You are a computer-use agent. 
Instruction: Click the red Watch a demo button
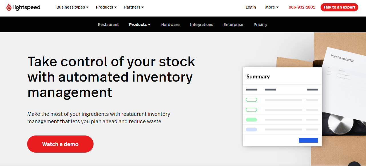(x=60, y=144)
